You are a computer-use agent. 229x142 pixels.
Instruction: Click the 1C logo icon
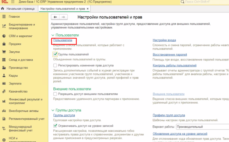tap(4, 2)
